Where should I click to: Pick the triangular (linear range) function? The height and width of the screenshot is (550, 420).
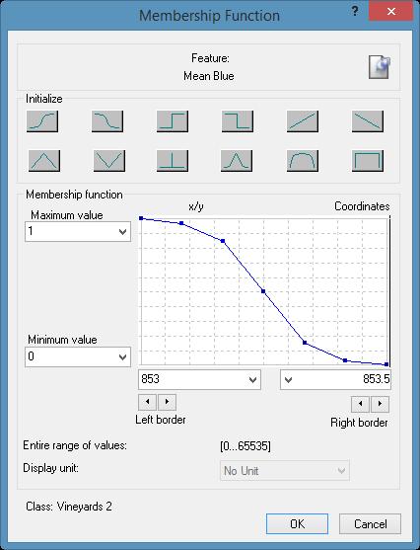click(x=44, y=161)
